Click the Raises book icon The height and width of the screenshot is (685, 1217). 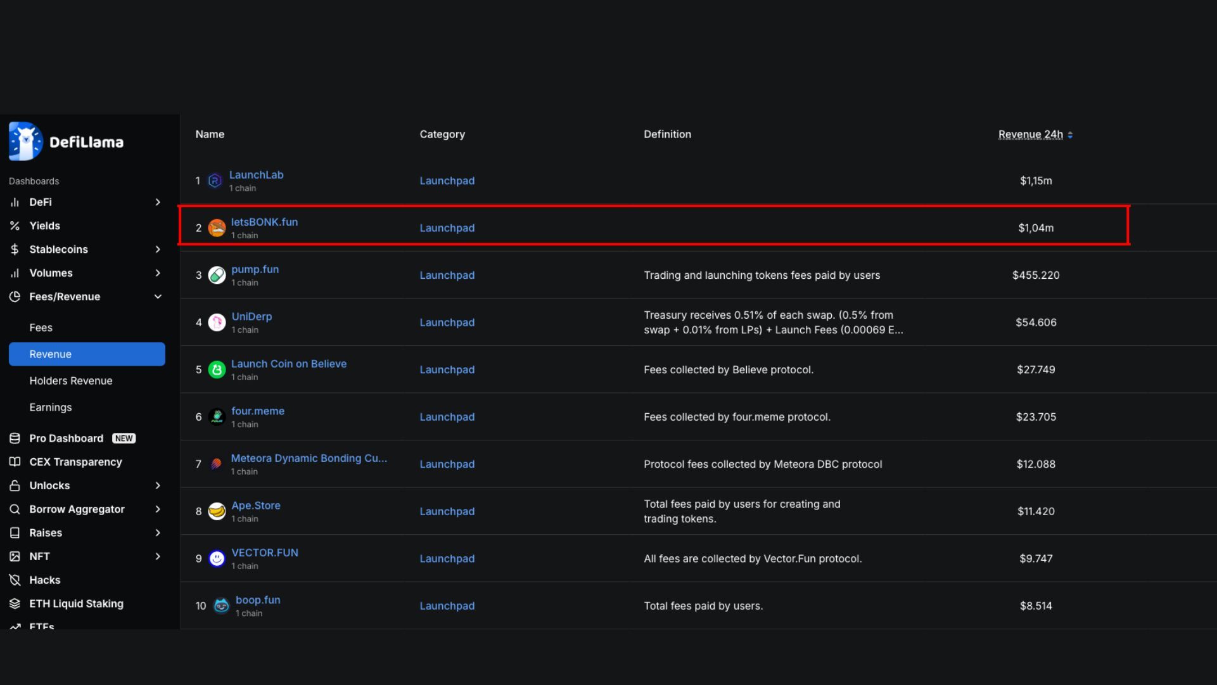[x=15, y=533]
